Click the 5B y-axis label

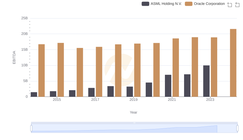[26, 81]
